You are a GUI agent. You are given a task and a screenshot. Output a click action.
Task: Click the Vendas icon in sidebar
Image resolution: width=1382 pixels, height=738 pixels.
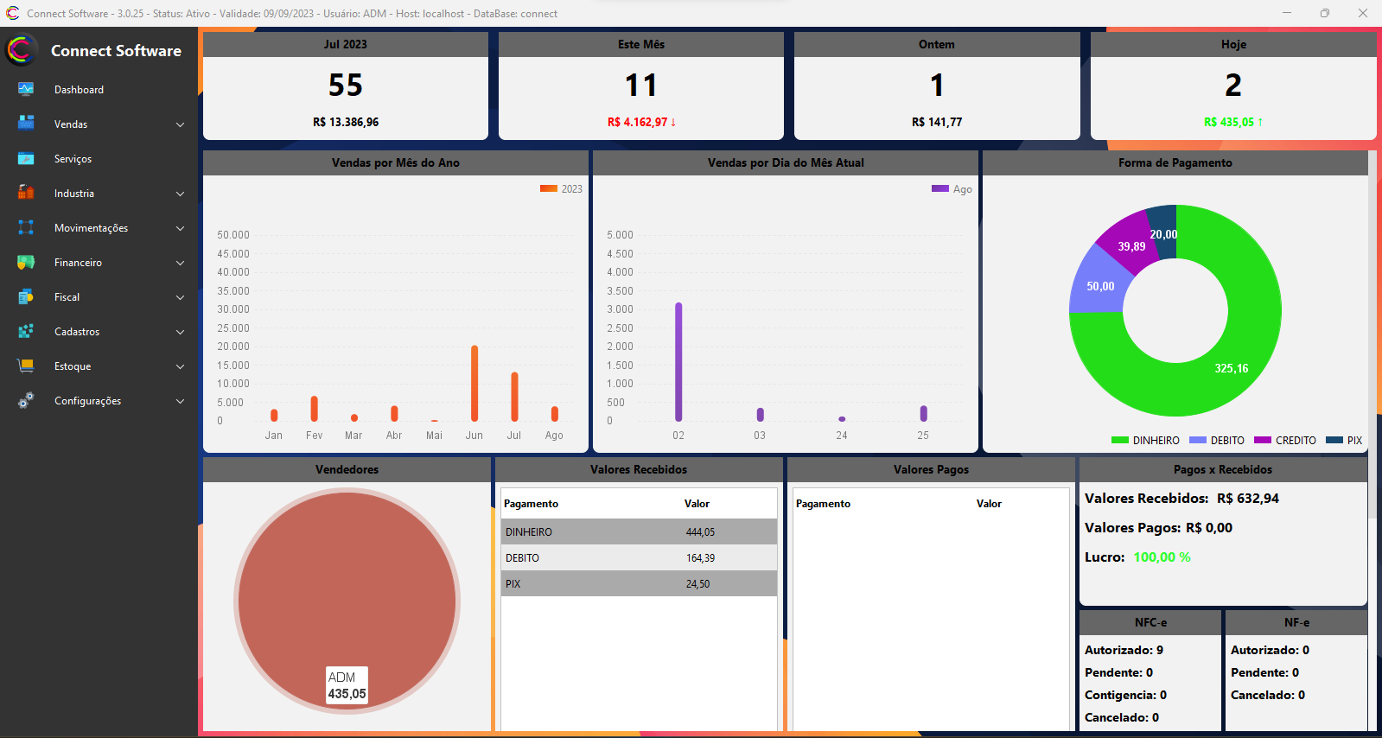pyautogui.click(x=26, y=124)
